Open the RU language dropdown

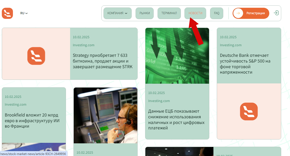coord(24,13)
